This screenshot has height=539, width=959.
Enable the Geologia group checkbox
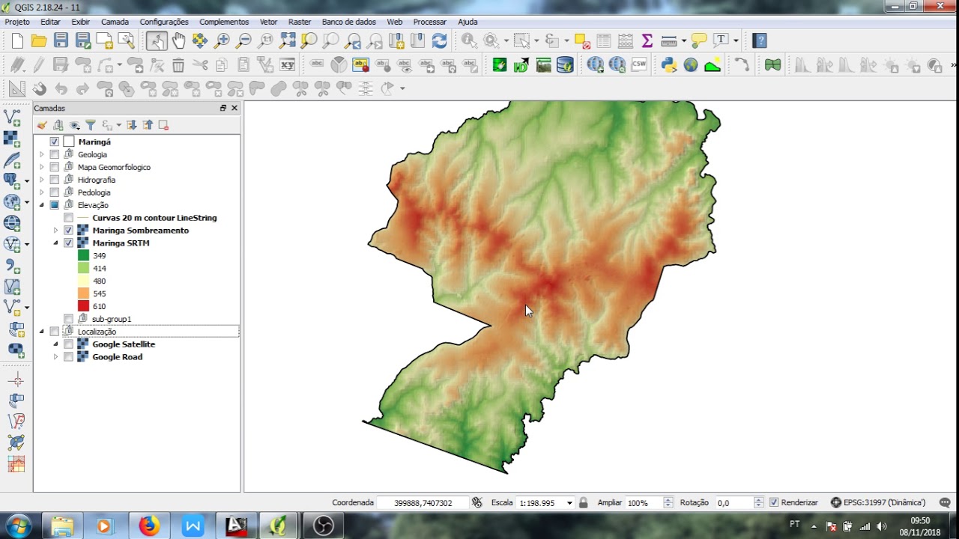click(x=55, y=155)
